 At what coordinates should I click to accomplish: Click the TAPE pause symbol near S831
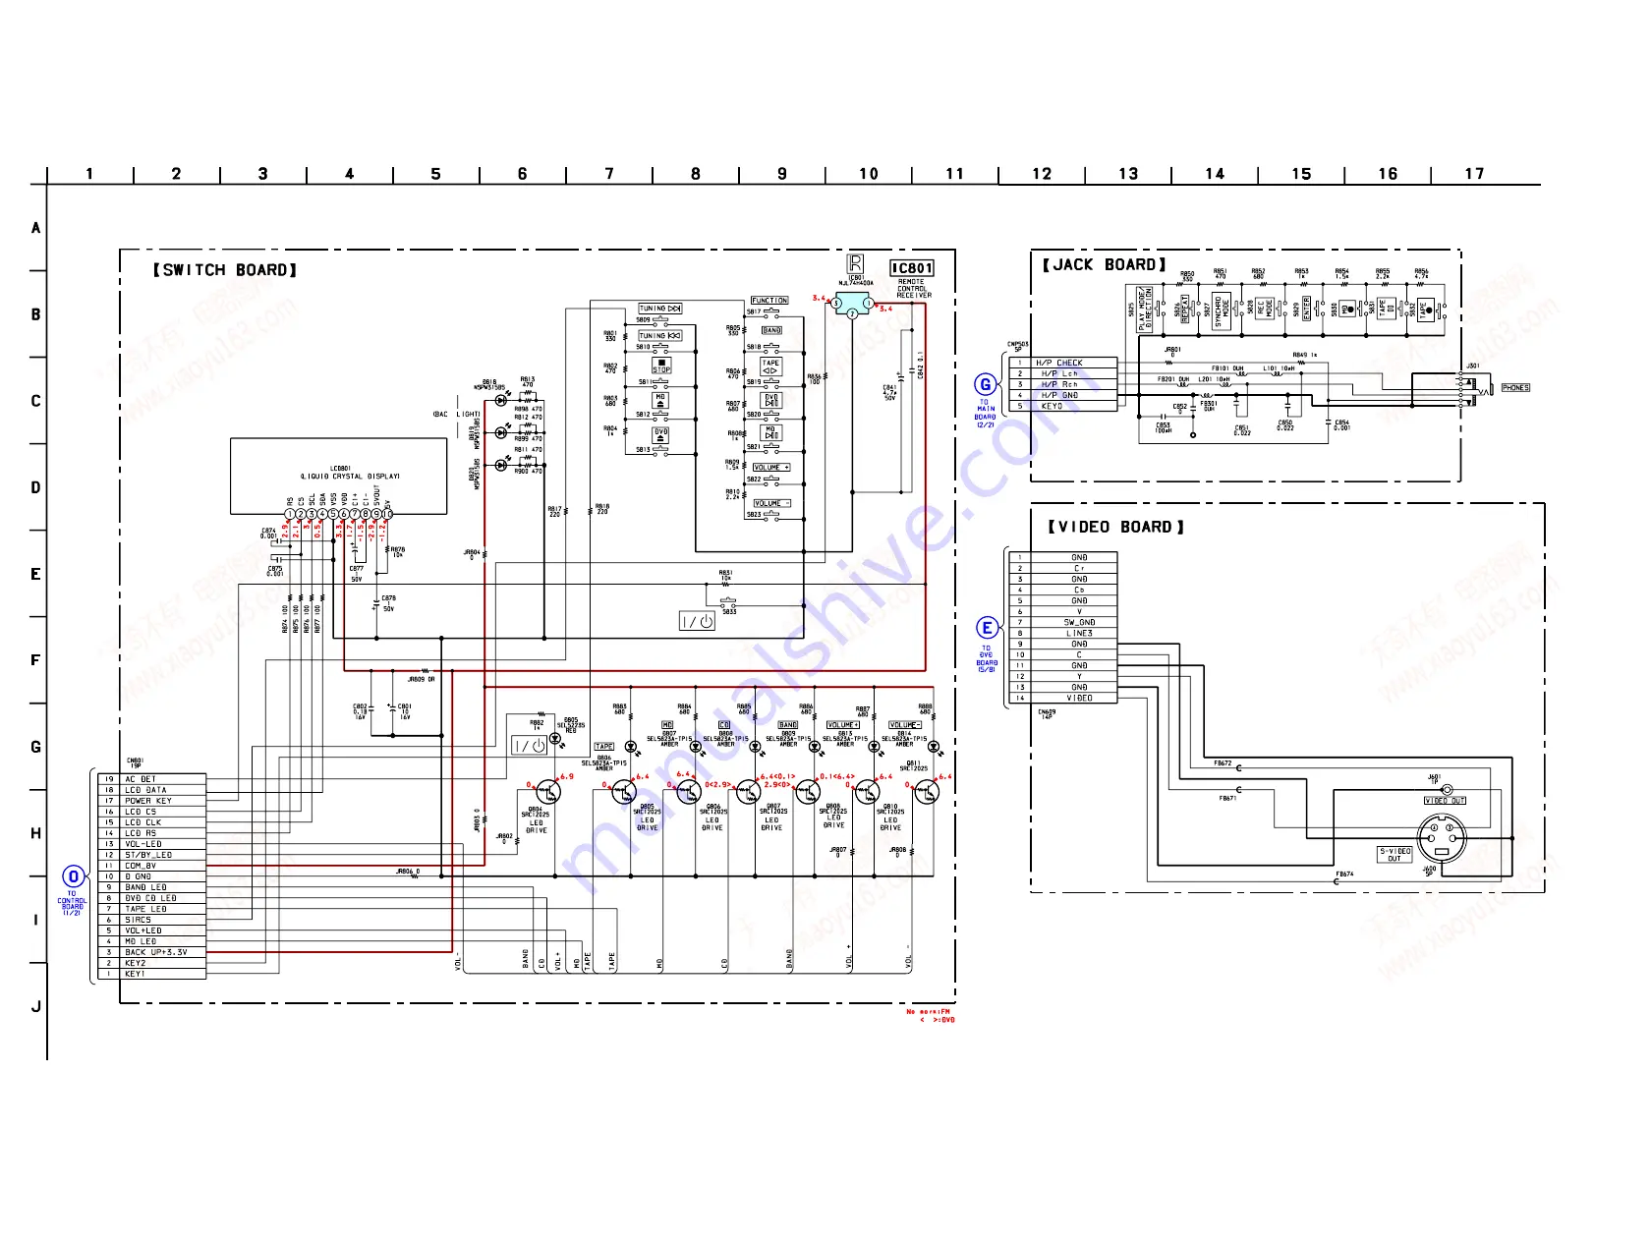click(x=1386, y=308)
